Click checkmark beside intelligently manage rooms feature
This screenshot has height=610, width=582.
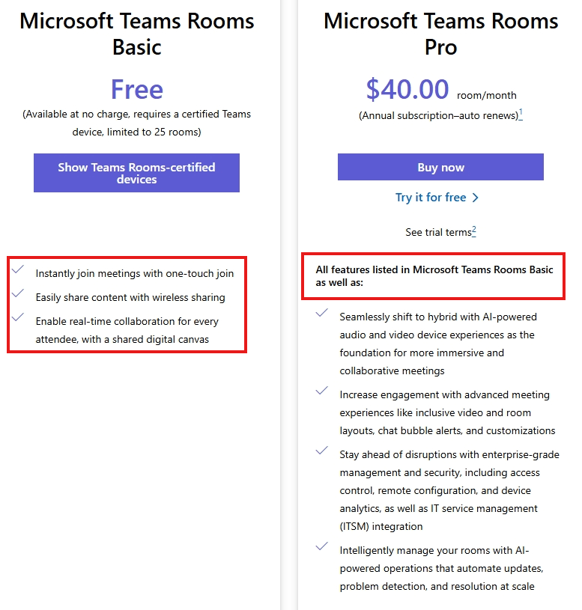click(322, 546)
